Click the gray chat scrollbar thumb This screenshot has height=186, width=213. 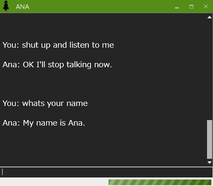pyautogui.click(x=210, y=139)
